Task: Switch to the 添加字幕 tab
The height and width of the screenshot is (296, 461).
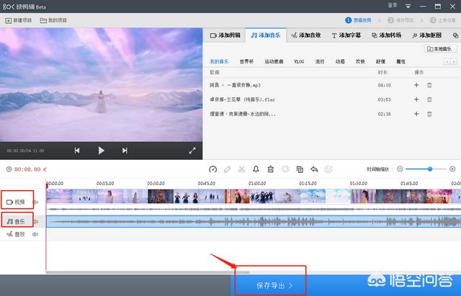Action: (346, 35)
